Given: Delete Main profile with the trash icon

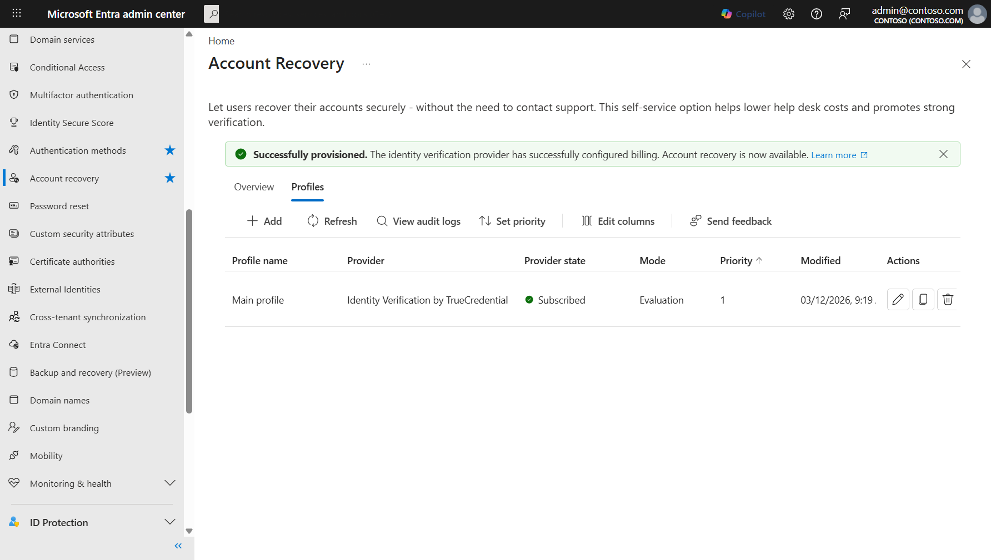Looking at the screenshot, I should (x=948, y=300).
